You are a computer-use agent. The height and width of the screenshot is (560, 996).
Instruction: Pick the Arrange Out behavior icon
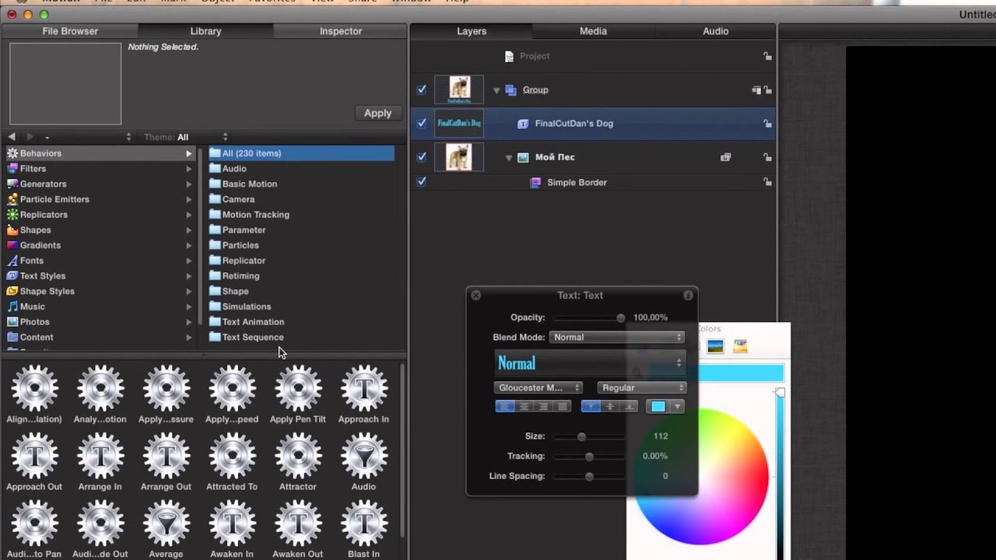pos(166,456)
